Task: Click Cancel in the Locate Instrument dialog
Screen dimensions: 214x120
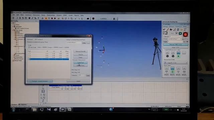Action: coord(78,81)
